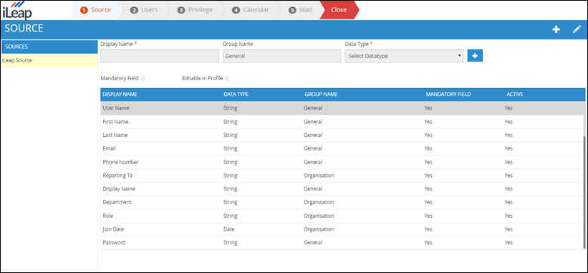The image size is (588, 273).
Task: Sort by DATA TYPE column header
Action: click(236, 95)
